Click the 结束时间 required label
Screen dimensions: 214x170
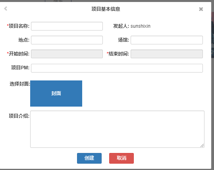pos(118,53)
